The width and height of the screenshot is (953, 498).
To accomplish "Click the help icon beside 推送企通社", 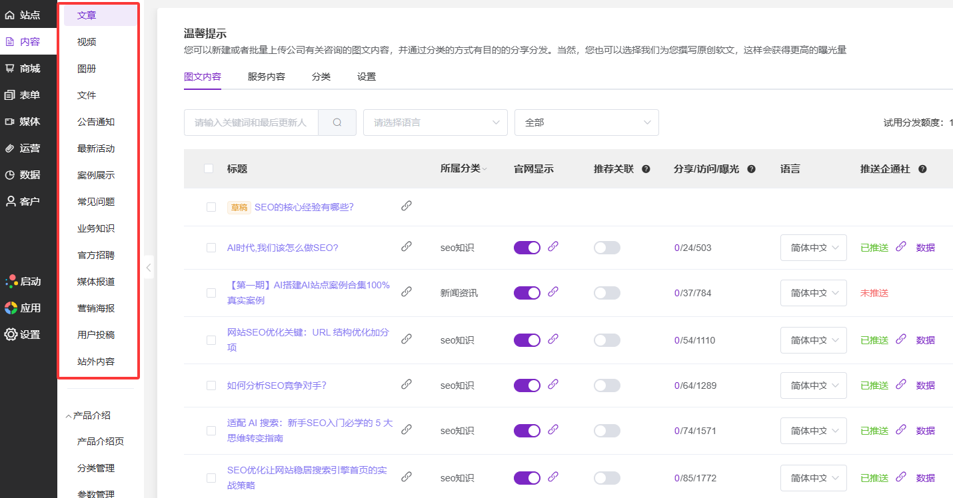I will tap(922, 169).
